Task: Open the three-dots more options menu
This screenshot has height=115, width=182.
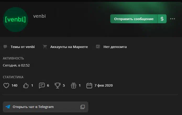Action: pos(173,19)
